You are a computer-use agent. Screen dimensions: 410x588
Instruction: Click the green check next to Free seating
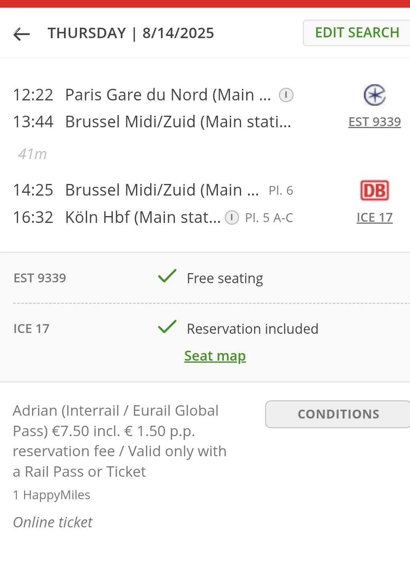167,276
